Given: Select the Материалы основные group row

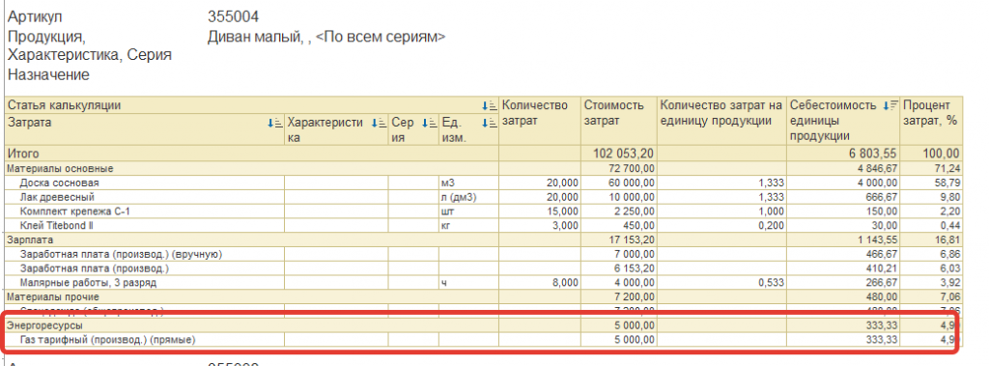Looking at the screenshot, I should 484,168.
